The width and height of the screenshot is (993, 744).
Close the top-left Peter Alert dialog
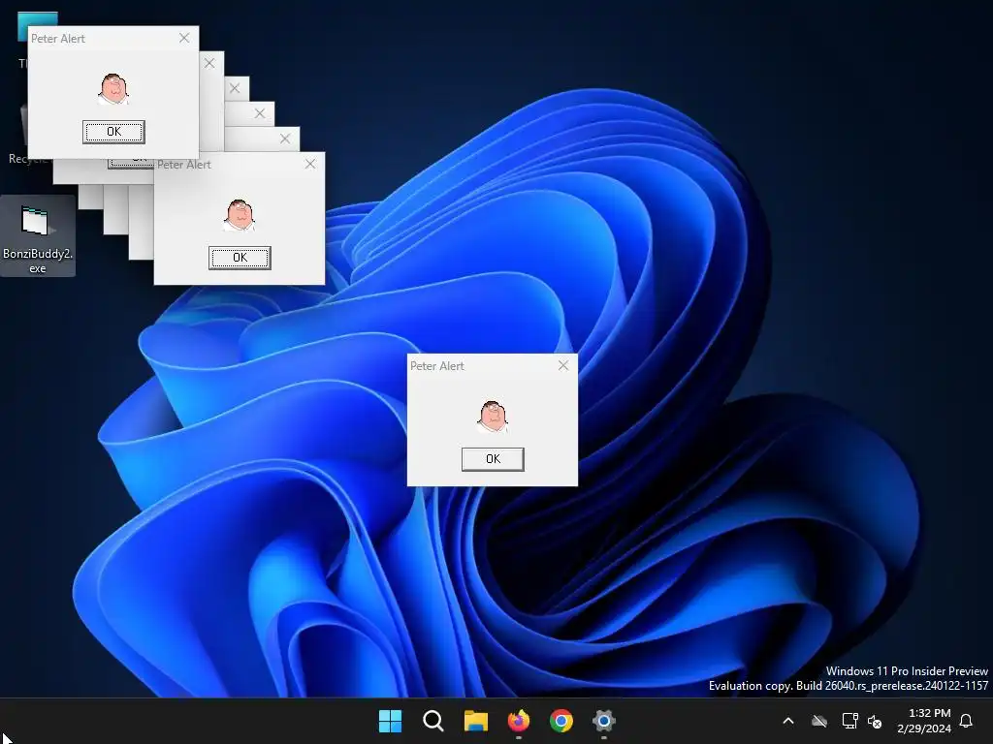click(184, 38)
